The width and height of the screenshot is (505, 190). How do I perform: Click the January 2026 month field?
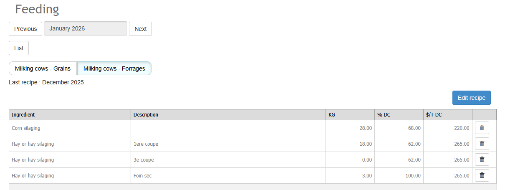(x=86, y=29)
